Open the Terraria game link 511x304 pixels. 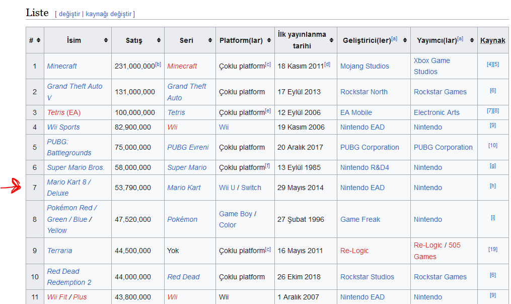[59, 251]
